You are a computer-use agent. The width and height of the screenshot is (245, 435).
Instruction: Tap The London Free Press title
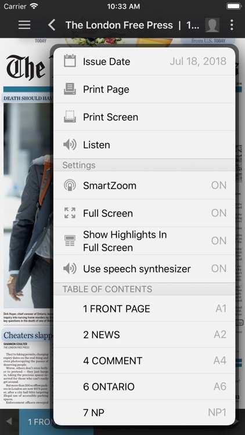tap(132, 25)
